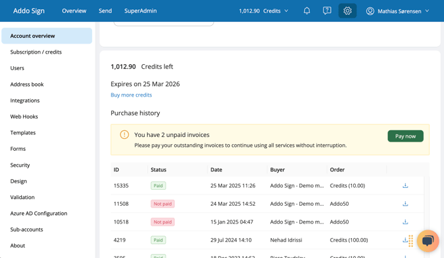Download invoice 4219

tap(405, 240)
